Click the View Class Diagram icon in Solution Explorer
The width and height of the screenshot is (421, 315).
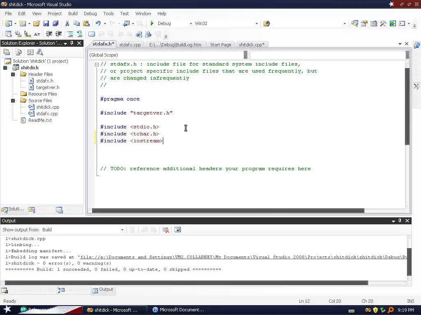(40, 52)
